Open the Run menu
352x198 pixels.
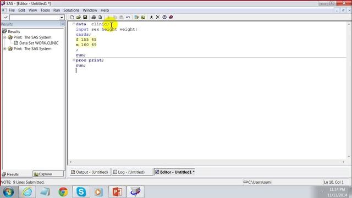(x=57, y=10)
